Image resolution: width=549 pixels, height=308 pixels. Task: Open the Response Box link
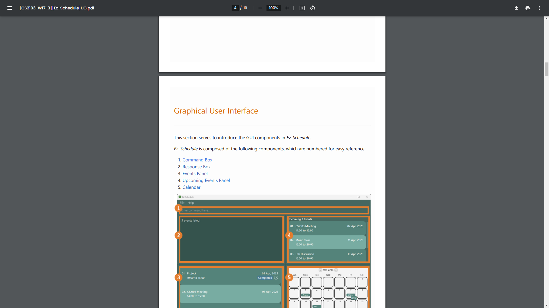point(196,167)
